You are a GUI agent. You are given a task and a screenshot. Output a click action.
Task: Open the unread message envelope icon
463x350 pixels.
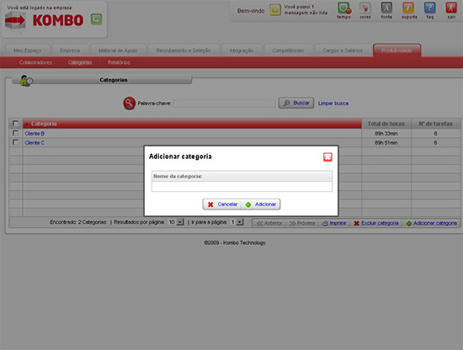pyautogui.click(x=275, y=10)
